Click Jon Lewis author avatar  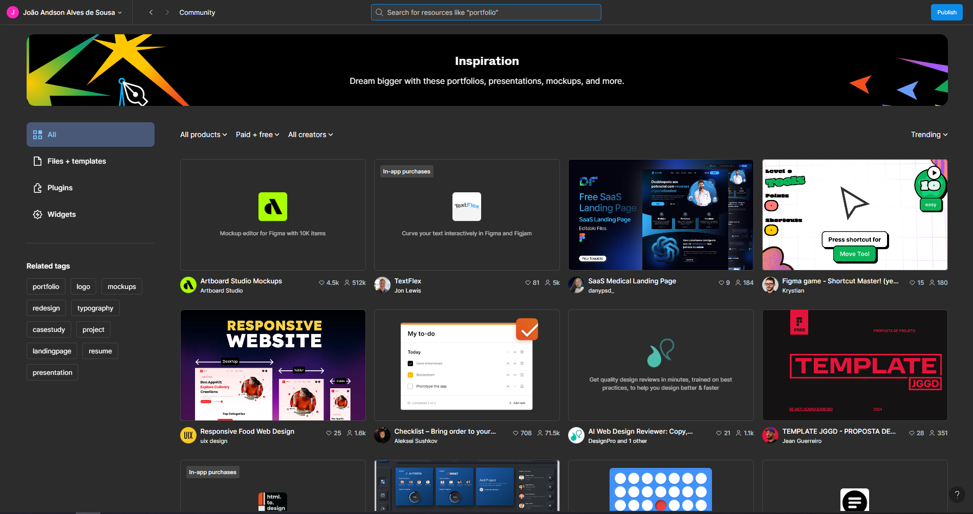click(382, 285)
